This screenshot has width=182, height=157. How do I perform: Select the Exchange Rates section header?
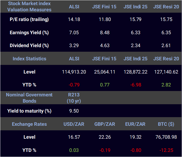coord(29,124)
